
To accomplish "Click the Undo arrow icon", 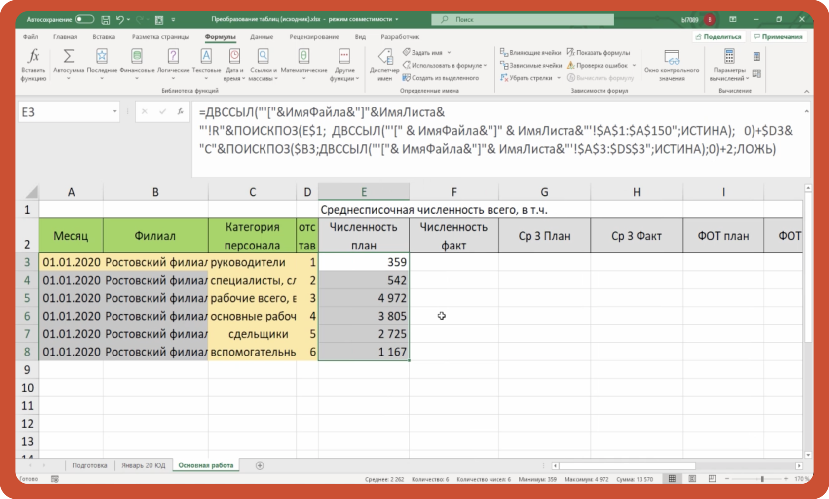I will pyautogui.click(x=120, y=19).
